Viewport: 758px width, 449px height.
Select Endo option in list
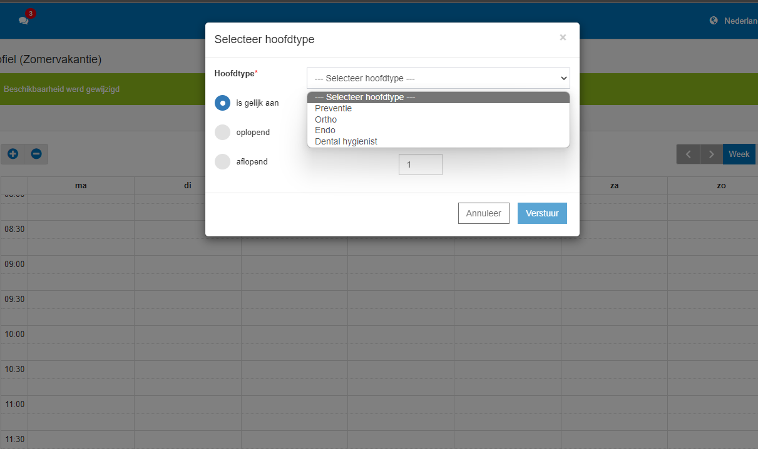pos(325,130)
